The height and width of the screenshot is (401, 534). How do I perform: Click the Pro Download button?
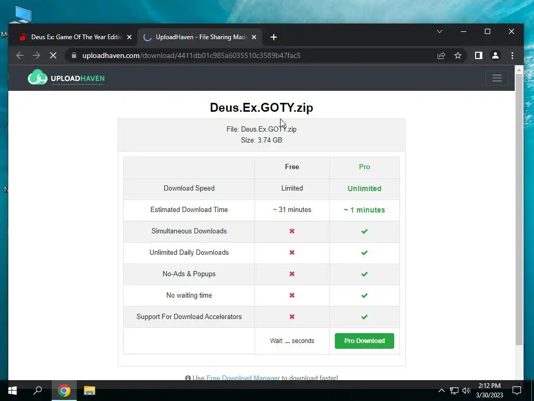tap(365, 340)
